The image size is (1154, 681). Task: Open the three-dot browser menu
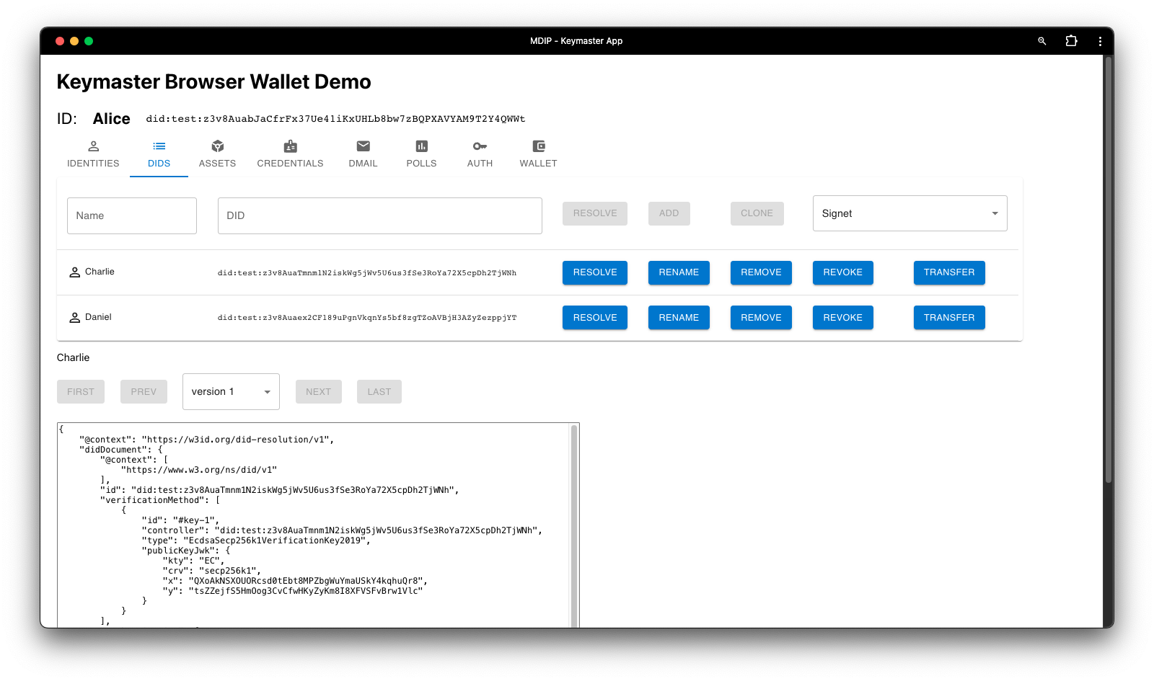point(1100,41)
